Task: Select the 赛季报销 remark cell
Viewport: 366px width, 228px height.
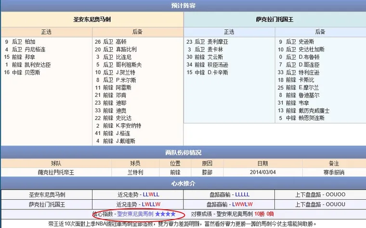Action: click(x=334, y=172)
